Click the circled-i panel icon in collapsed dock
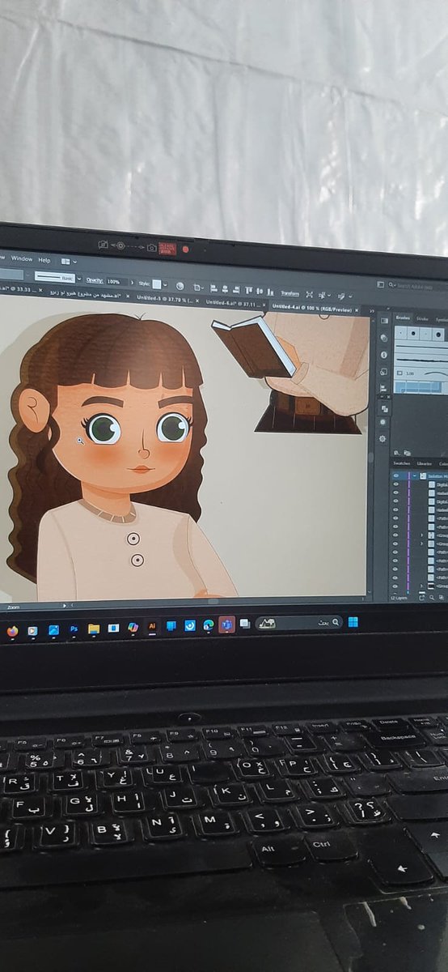Image resolution: width=448 pixels, height=972 pixels. coord(383,355)
